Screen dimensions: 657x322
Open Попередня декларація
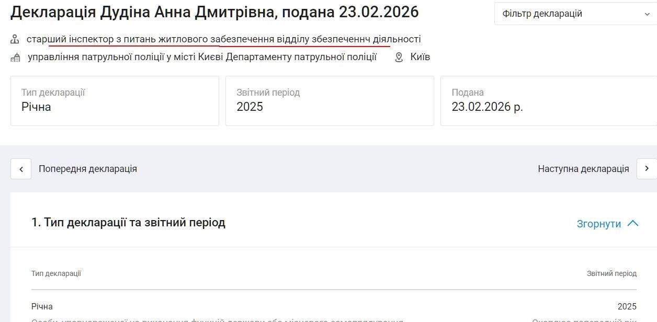click(87, 169)
